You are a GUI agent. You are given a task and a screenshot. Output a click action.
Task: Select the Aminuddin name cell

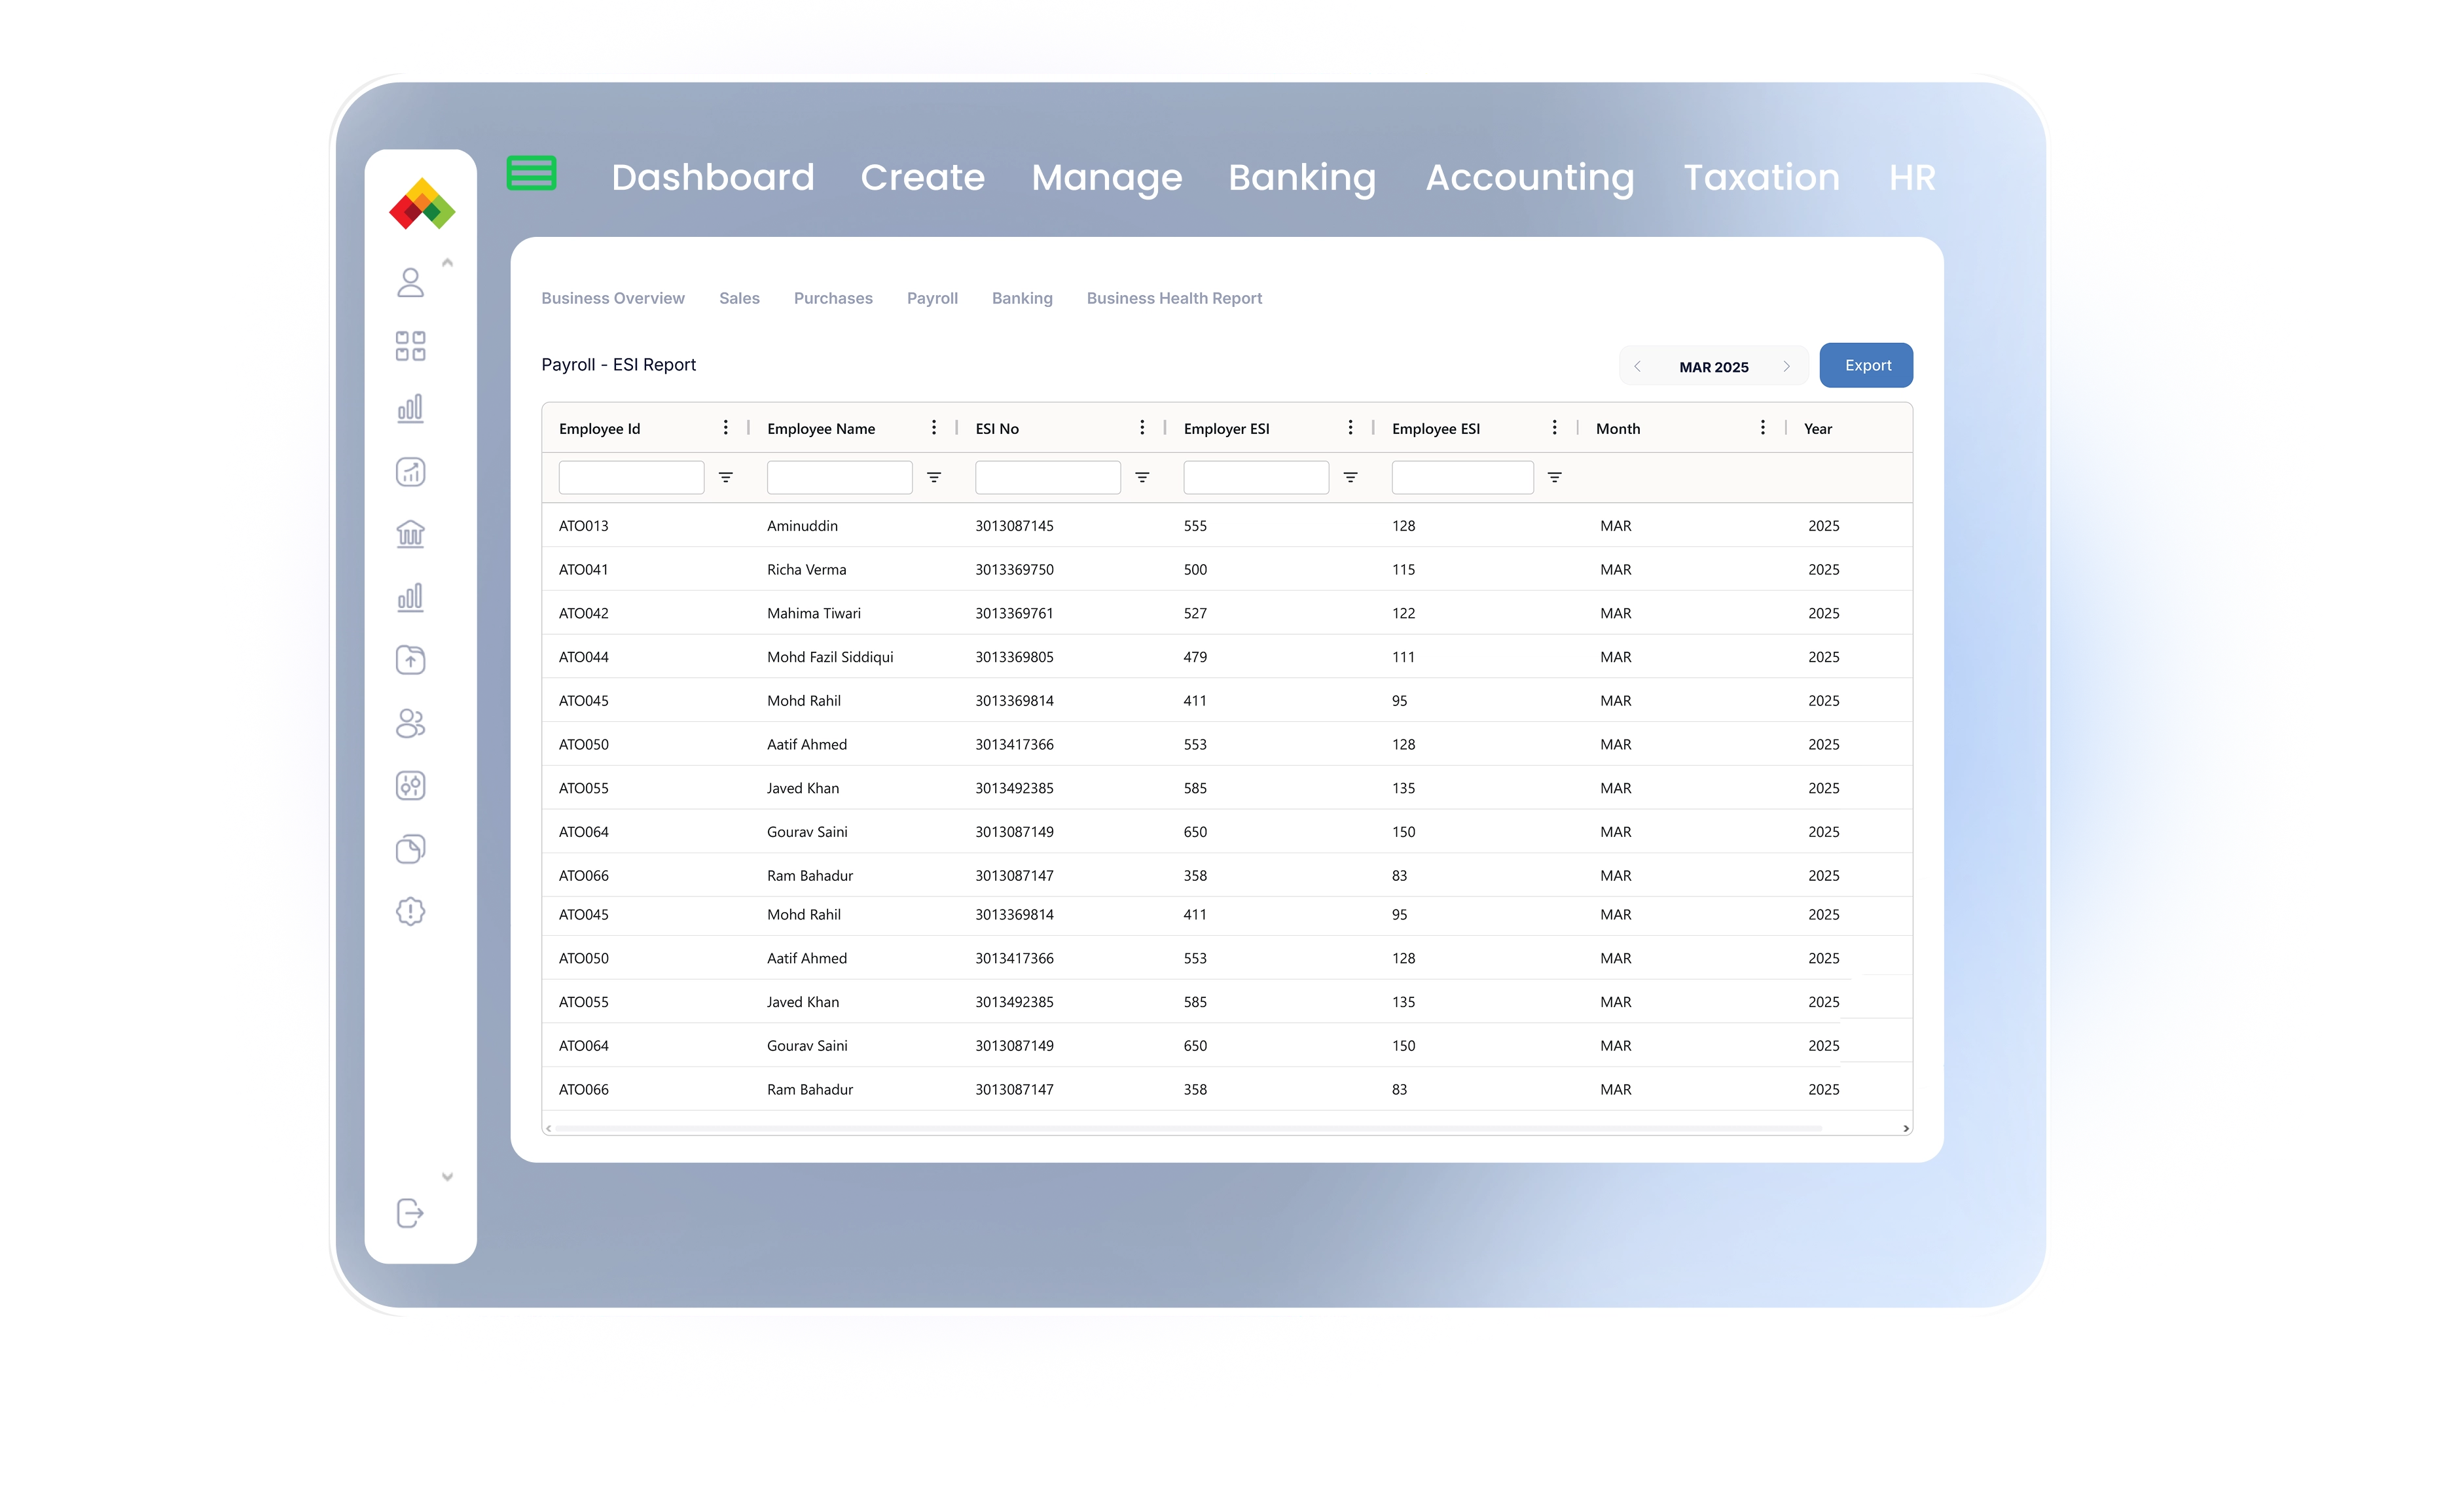[x=802, y=525]
